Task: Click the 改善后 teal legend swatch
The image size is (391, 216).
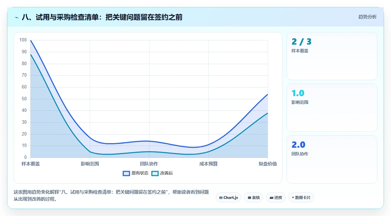Action: pos(155,173)
